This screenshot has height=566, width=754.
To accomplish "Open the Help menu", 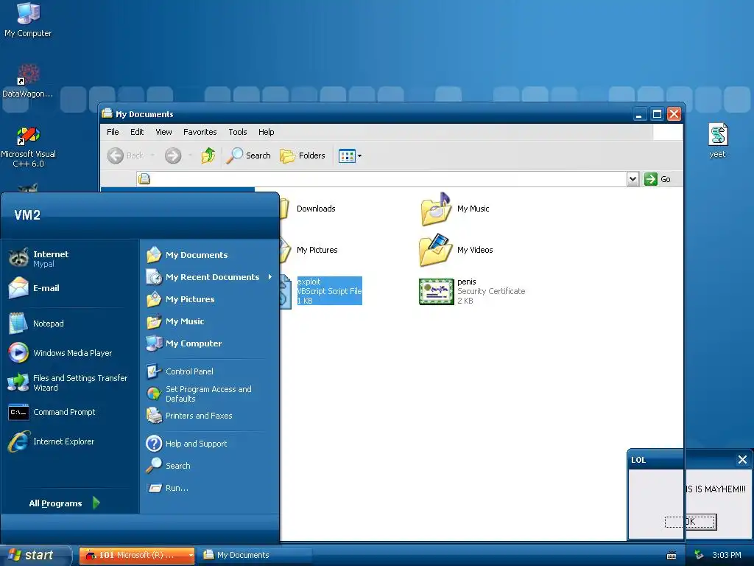I will (266, 132).
